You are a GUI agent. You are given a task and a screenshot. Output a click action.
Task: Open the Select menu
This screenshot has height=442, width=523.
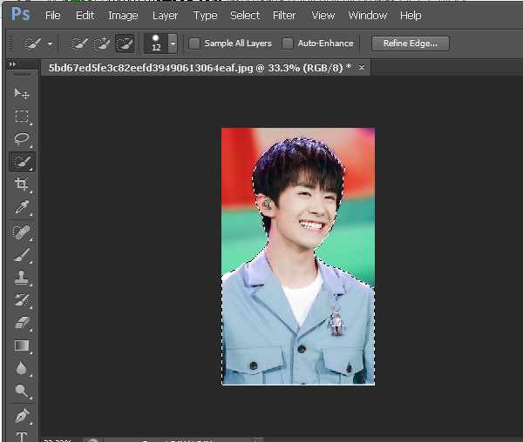click(245, 15)
